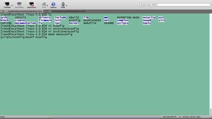
Task: Click the 'lib' directory name
Action: (x=86, y=18)
